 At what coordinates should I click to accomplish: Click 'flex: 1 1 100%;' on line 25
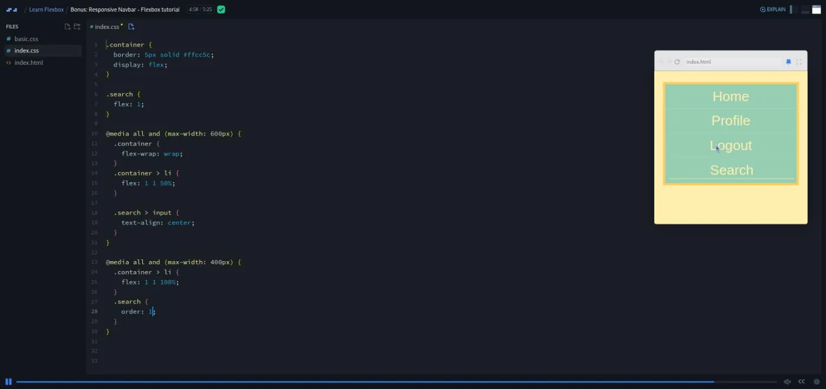click(x=150, y=282)
